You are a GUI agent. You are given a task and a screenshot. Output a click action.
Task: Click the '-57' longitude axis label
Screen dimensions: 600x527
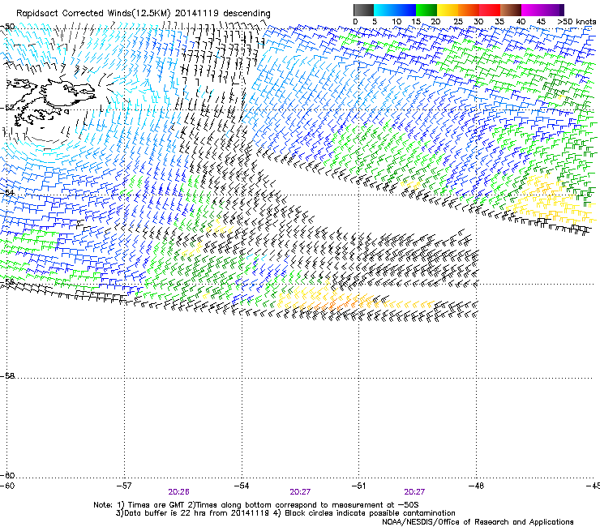coord(124,486)
